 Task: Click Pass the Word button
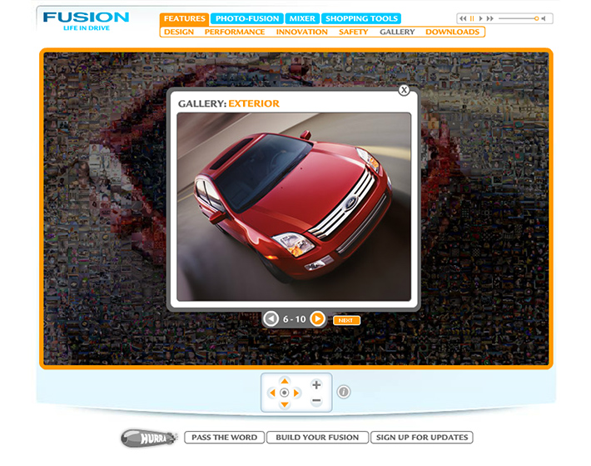224,438
